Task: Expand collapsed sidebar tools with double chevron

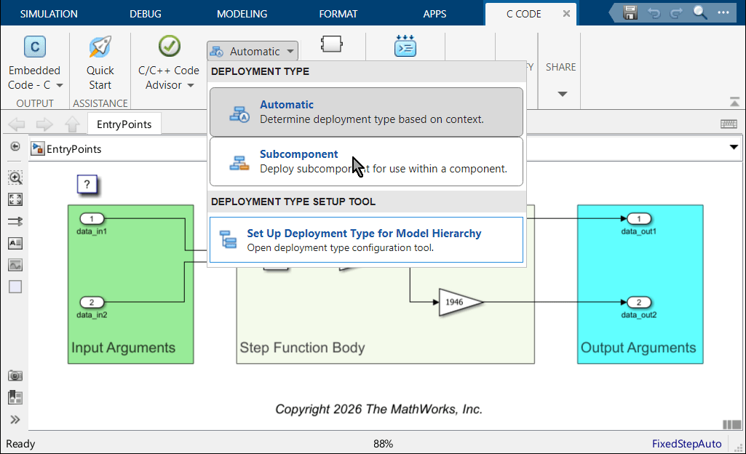Action: pos(15,418)
